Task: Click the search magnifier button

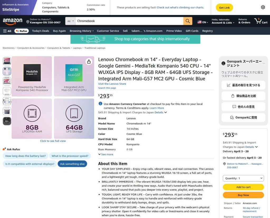Action: 187,21
